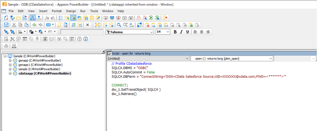This screenshot has height=131, width=317.
Task: Click the Replace text icon
Action: pyautogui.click(x=132, y=25)
